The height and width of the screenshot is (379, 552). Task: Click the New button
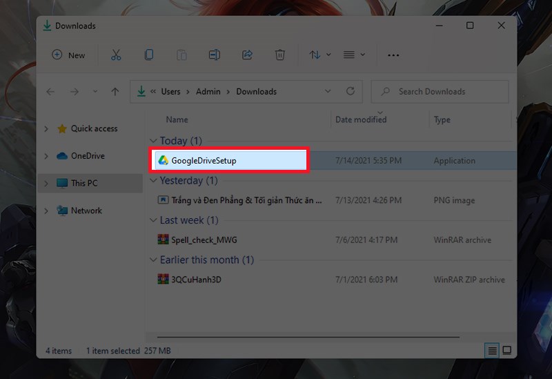[x=69, y=55]
